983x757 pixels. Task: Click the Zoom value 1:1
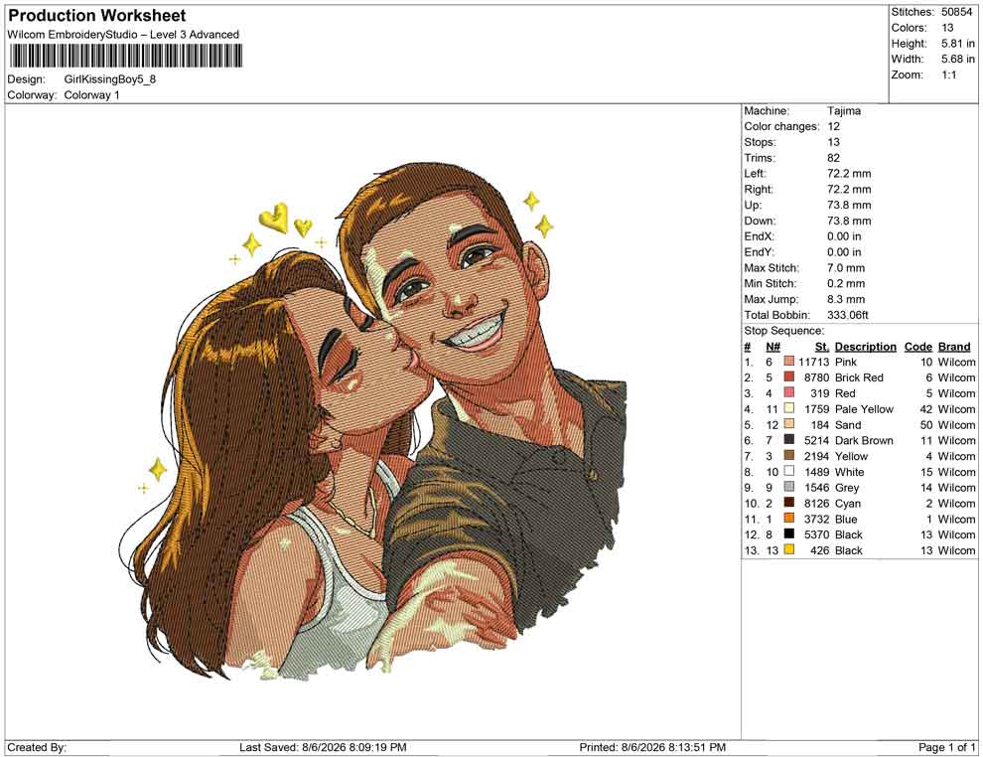click(949, 75)
